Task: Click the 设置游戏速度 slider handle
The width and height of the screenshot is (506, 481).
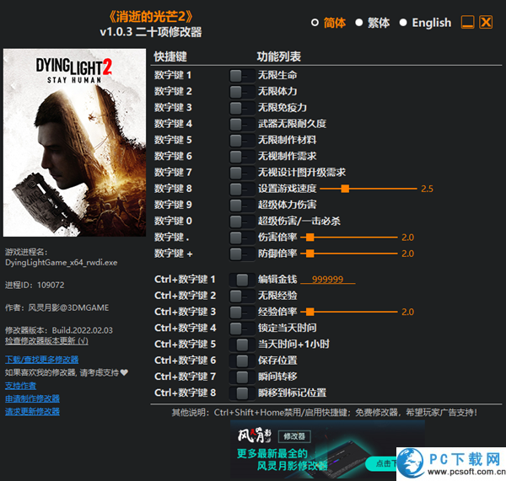Action: tap(345, 189)
